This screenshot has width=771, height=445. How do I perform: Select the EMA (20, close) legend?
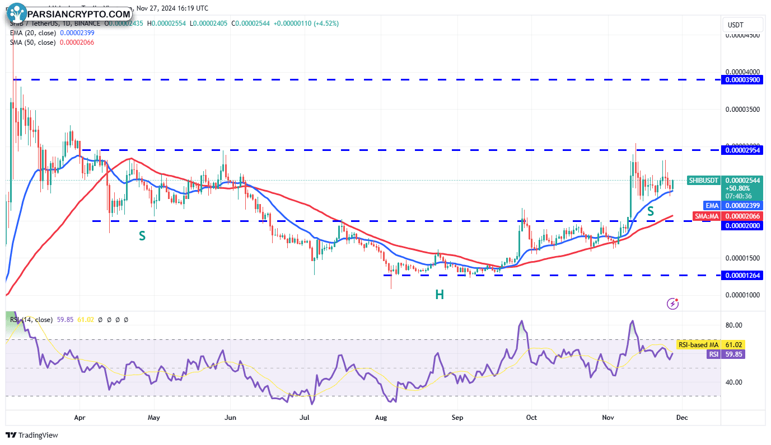33,33
